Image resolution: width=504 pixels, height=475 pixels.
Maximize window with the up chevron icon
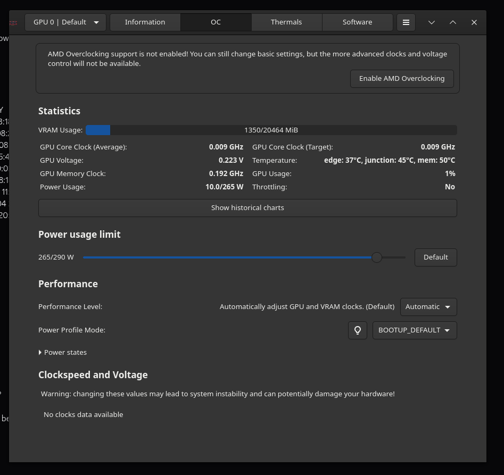coord(452,22)
